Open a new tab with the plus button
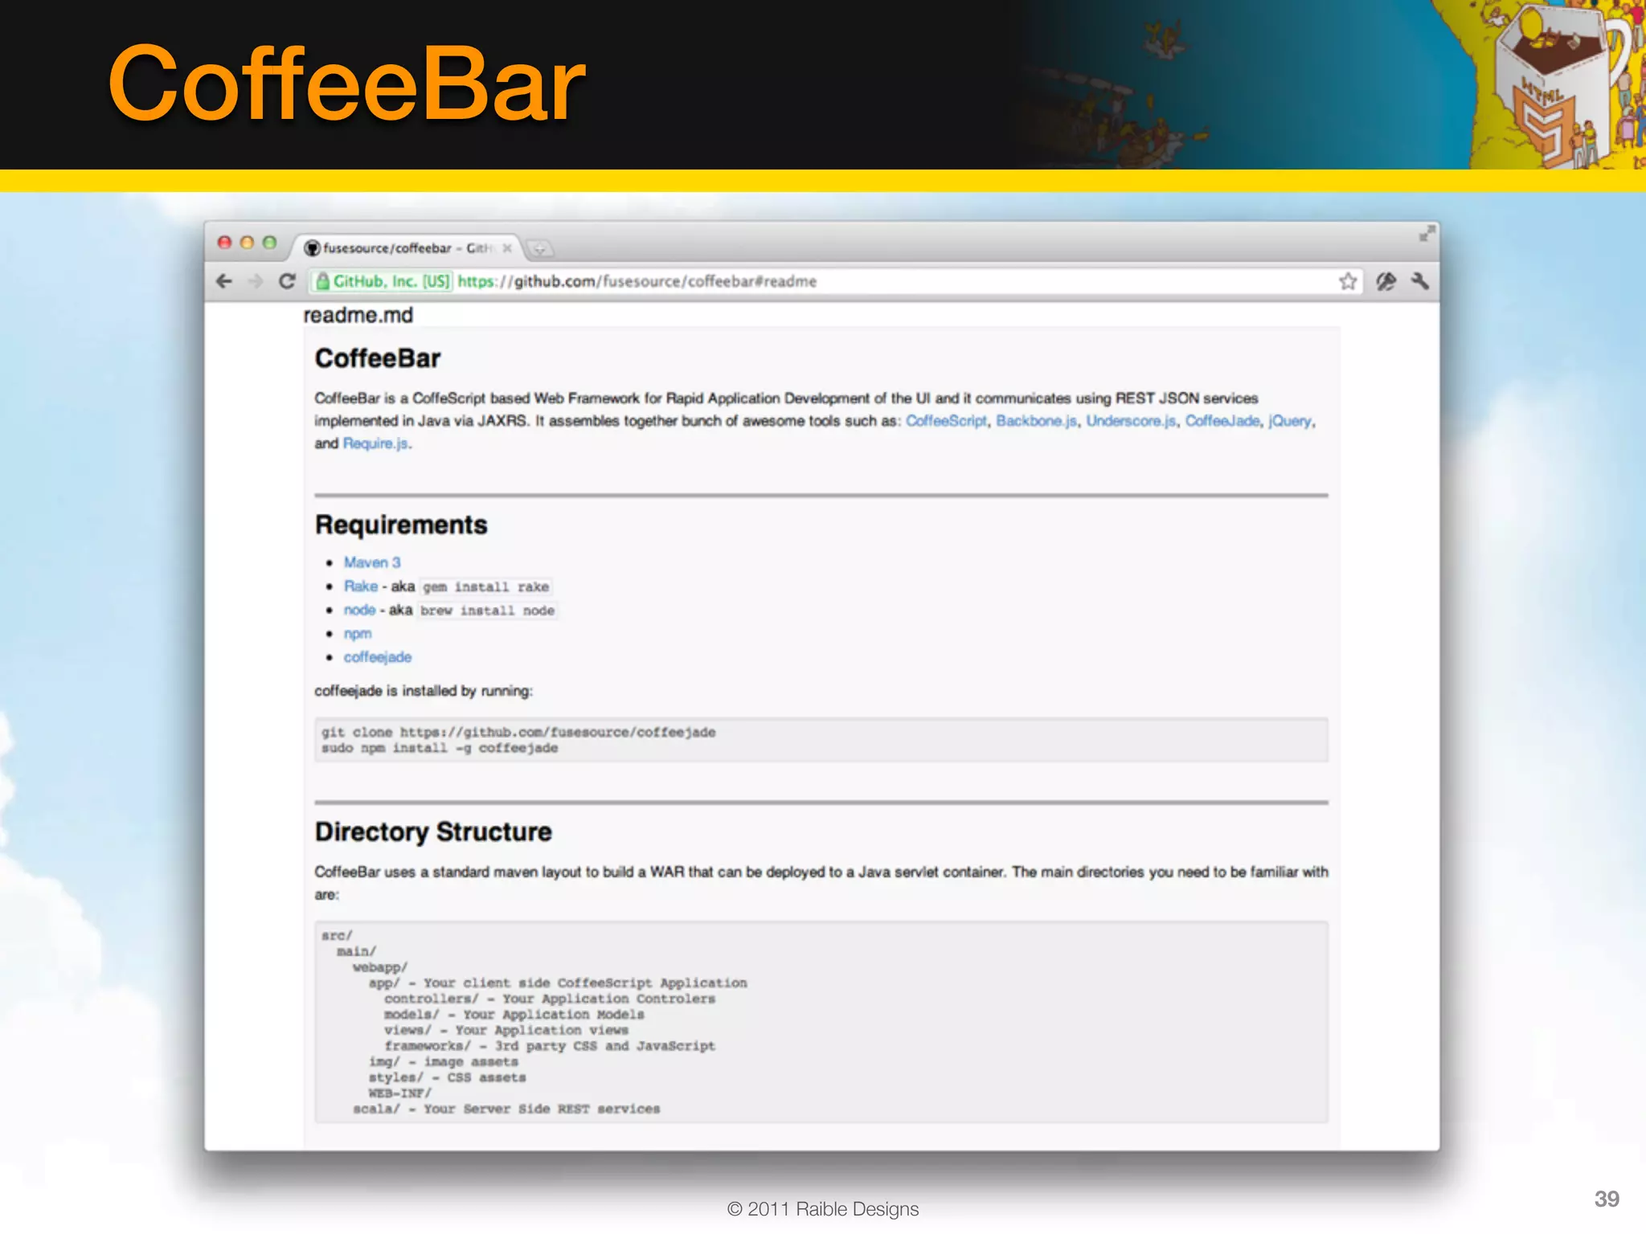Viewport: 1646px width, 1234px height. tap(539, 248)
